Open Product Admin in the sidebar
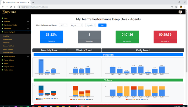 (8, 70)
